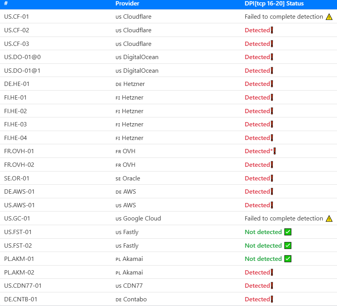
Task: Click 'Detected' status text for DE.CNTB-01
Action: [x=257, y=299]
